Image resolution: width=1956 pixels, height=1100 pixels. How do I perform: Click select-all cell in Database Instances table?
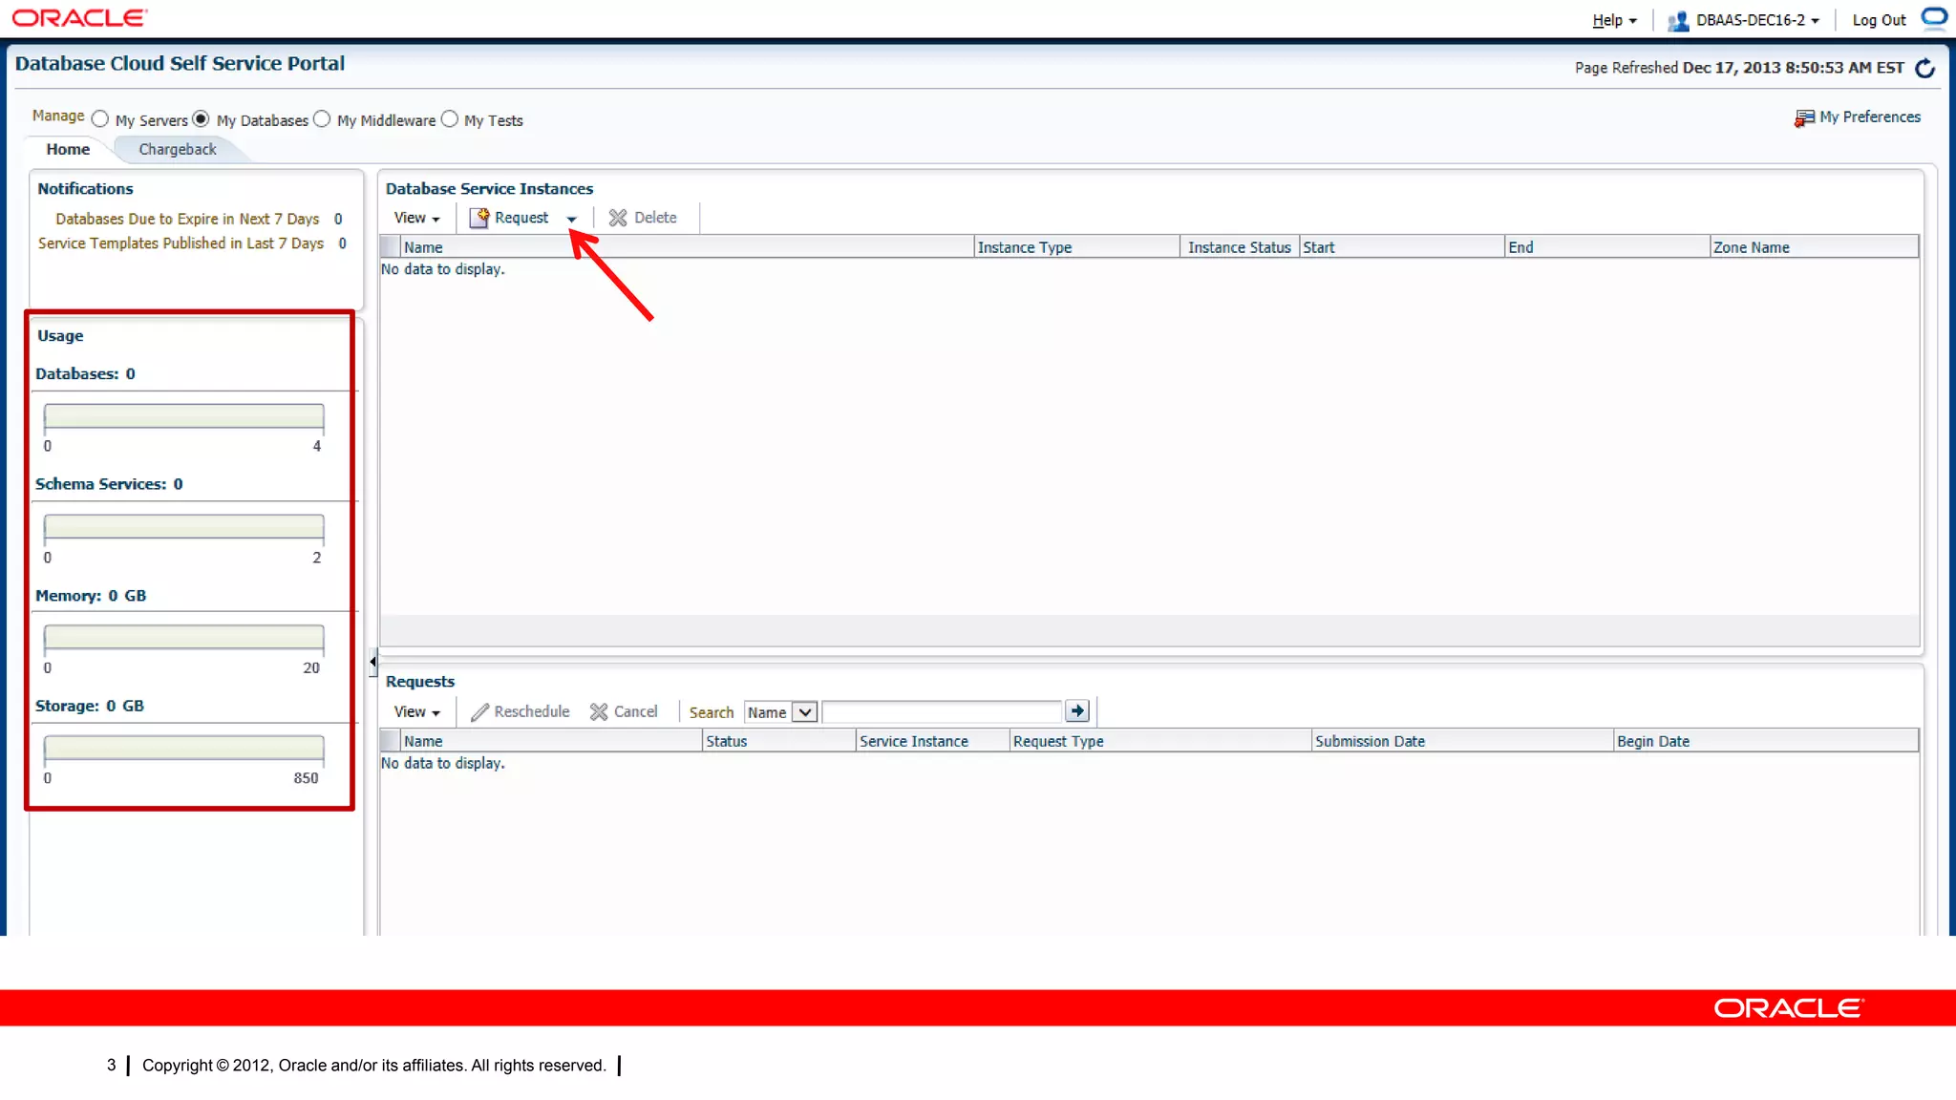(391, 247)
